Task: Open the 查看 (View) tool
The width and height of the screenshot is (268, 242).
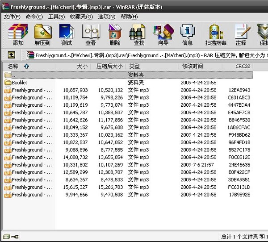Action: [91, 34]
